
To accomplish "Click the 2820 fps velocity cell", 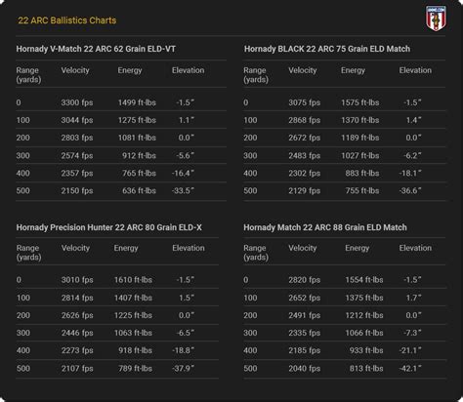I will click(305, 280).
